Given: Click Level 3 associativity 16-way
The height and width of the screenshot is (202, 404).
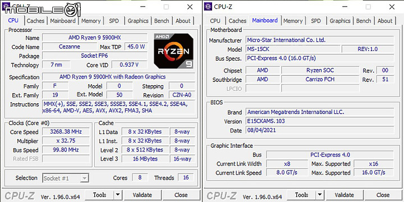Looking at the screenshot, I should tap(182, 159).
